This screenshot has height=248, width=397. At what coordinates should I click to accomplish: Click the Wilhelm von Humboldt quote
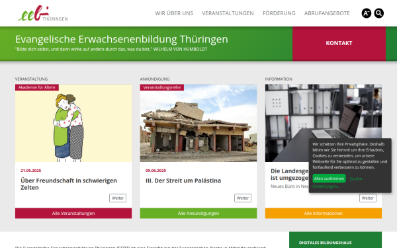(x=111, y=49)
